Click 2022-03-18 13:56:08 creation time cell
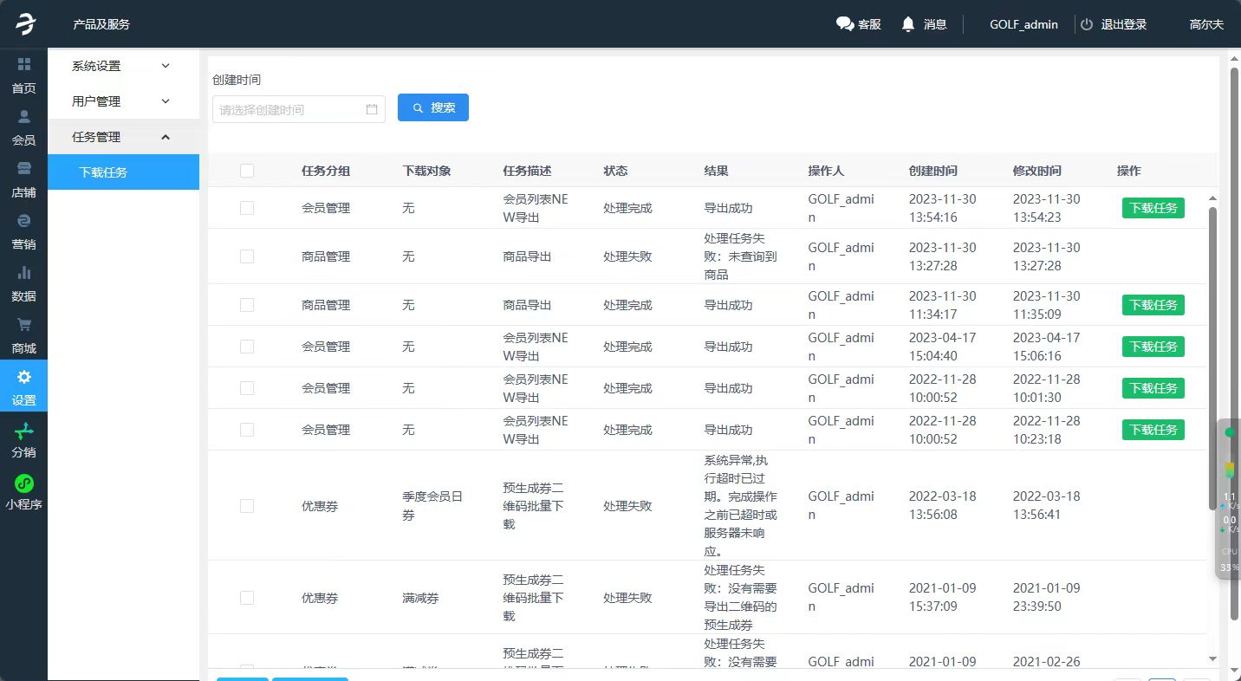 coord(942,506)
